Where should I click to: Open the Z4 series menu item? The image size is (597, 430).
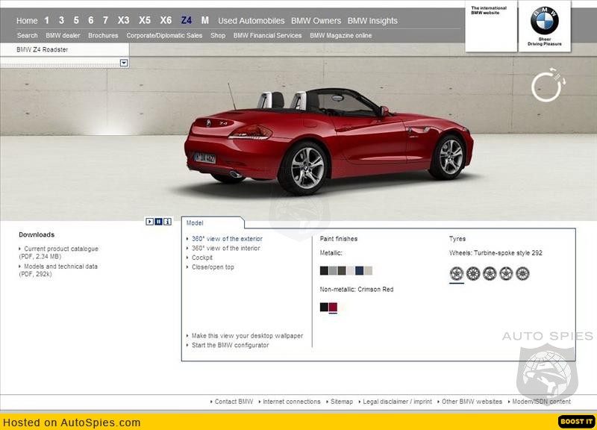point(186,20)
